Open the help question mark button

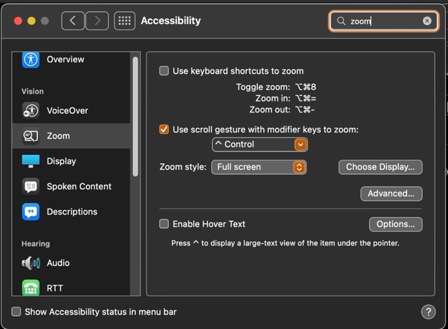pyautogui.click(x=428, y=312)
